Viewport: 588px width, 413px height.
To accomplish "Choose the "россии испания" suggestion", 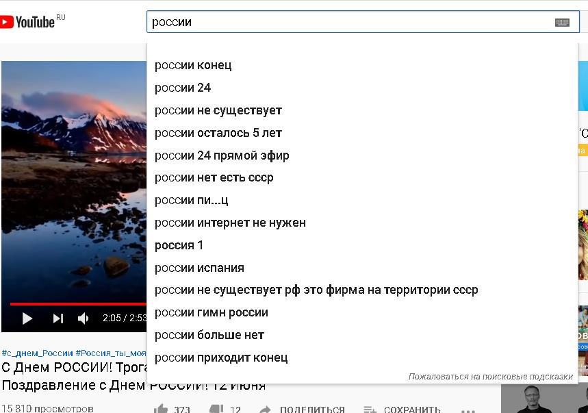I will click(x=199, y=268).
